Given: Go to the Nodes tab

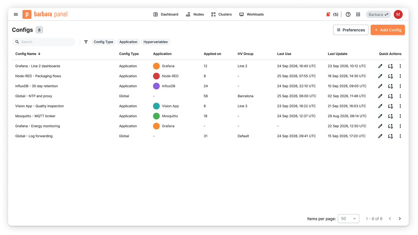Looking at the screenshot, I should pos(195,14).
